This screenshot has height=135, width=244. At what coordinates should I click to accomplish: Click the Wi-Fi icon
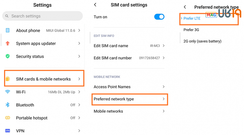click(x=8, y=92)
